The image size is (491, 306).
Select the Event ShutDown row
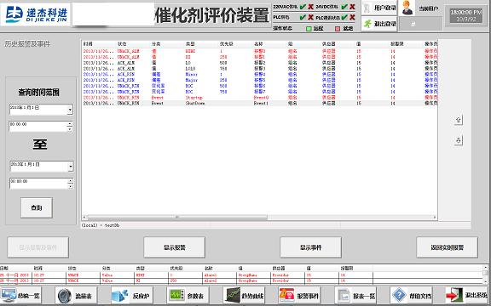[x=260, y=103]
